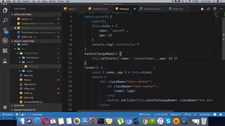
Task: Click Ln 12, Col 25 in status bar
Action: pos(161,114)
